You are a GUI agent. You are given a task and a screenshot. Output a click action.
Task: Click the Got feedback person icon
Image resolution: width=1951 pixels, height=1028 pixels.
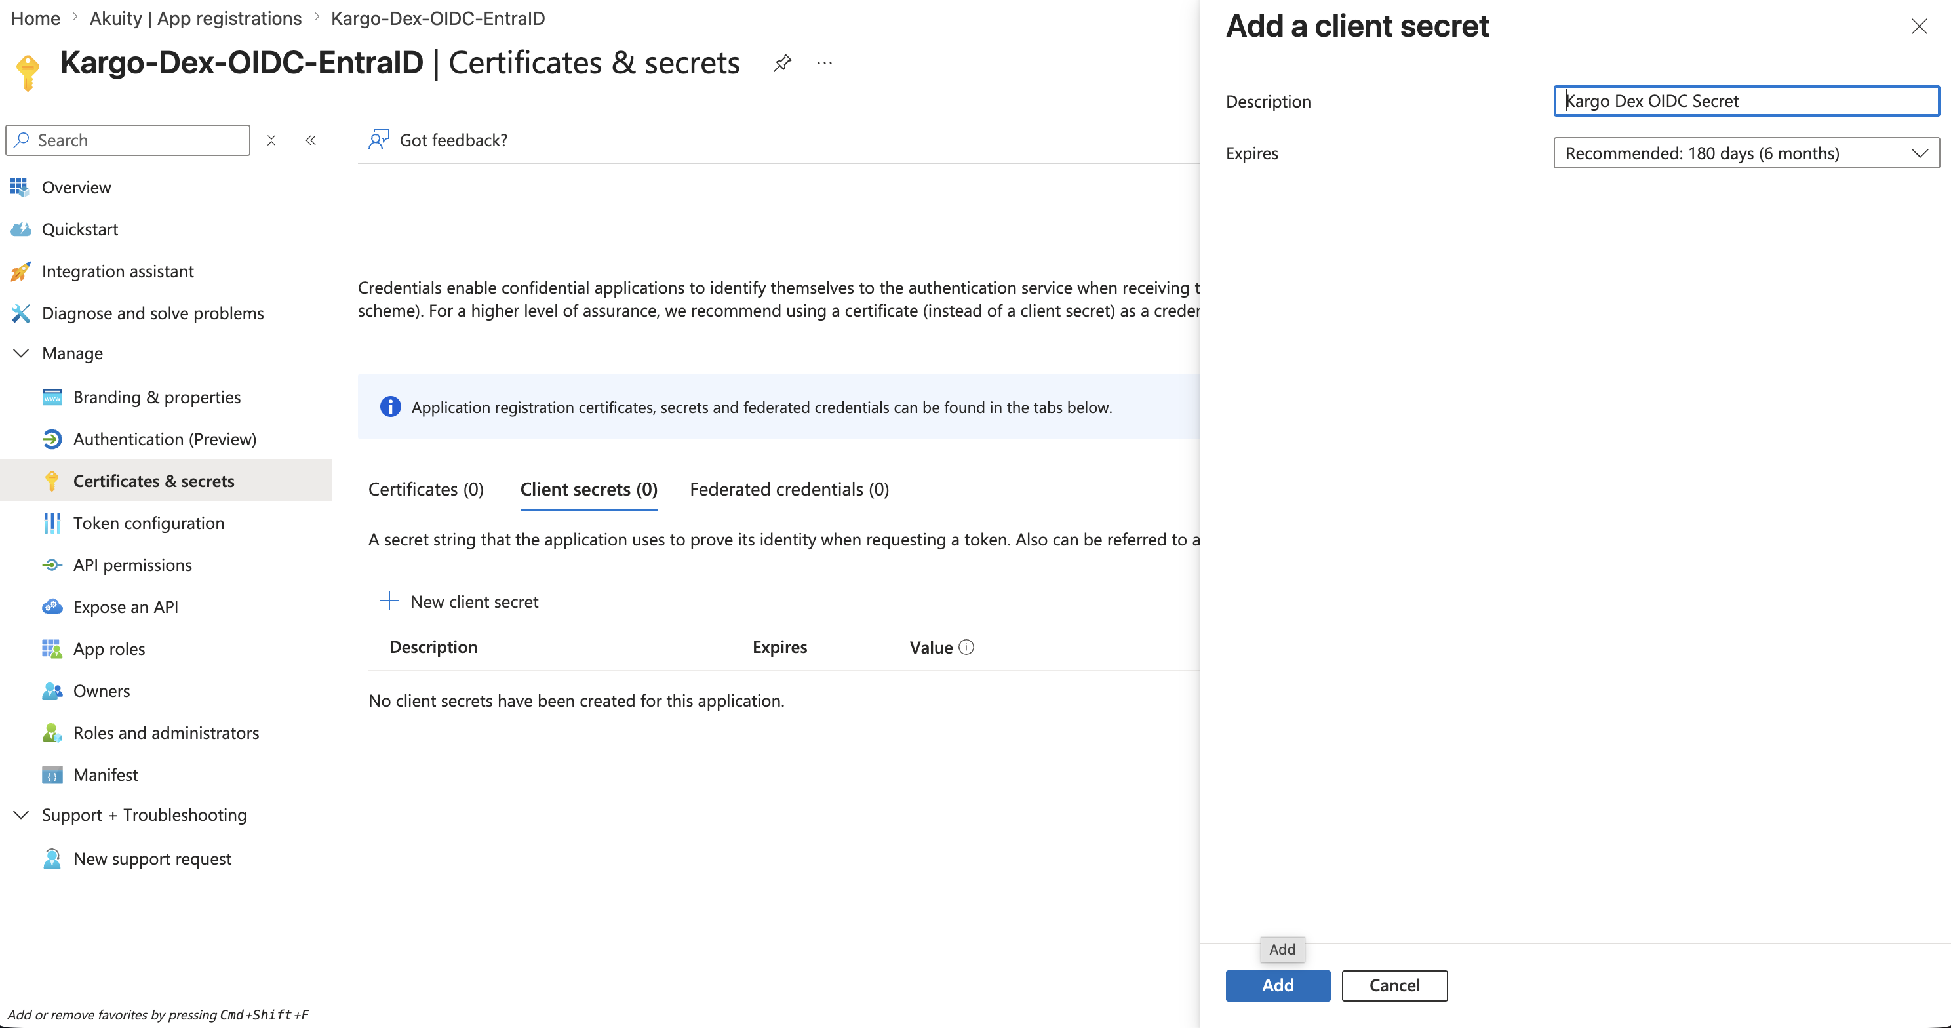pyautogui.click(x=379, y=140)
